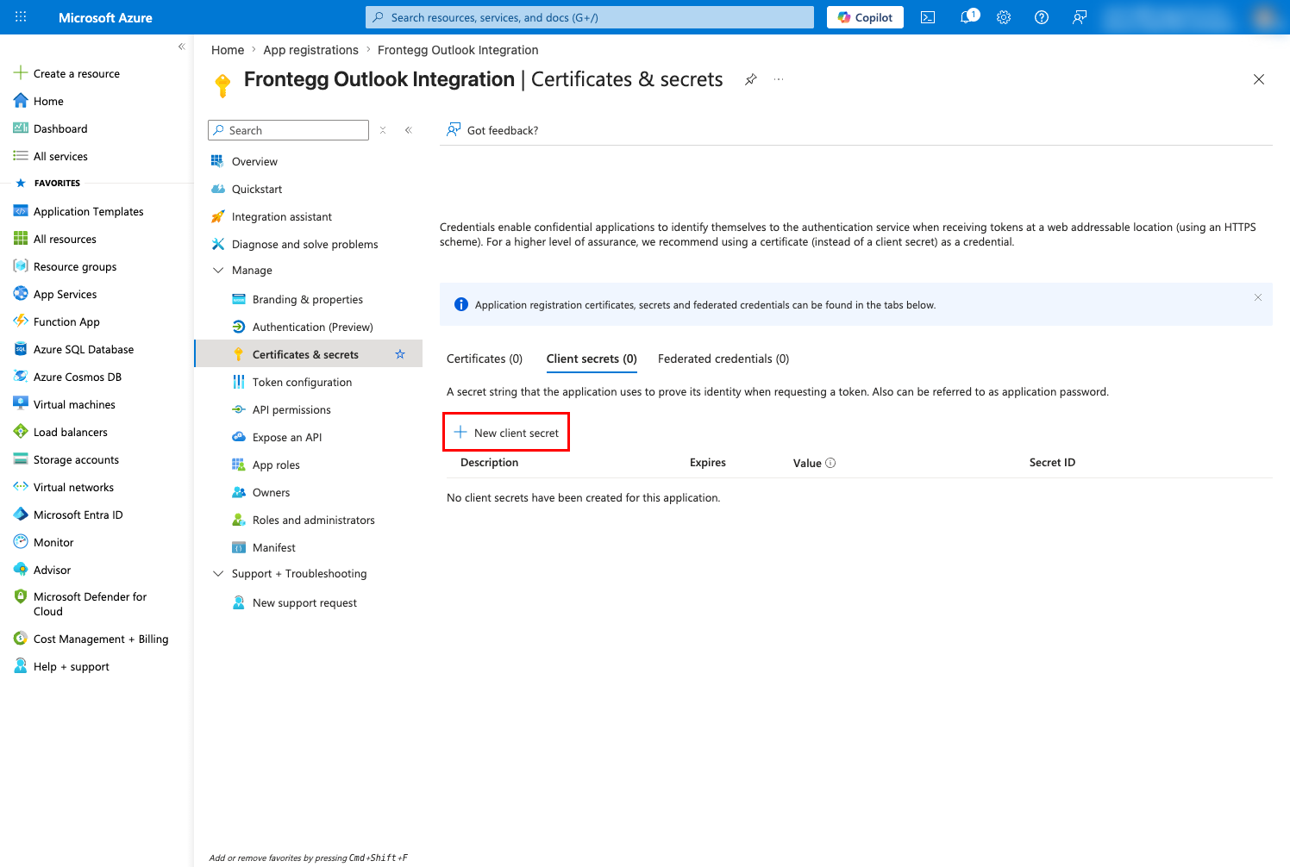The image size is (1290, 867).
Task: Click Frontegg Outlook Integration breadcrumb
Action: [x=458, y=50]
